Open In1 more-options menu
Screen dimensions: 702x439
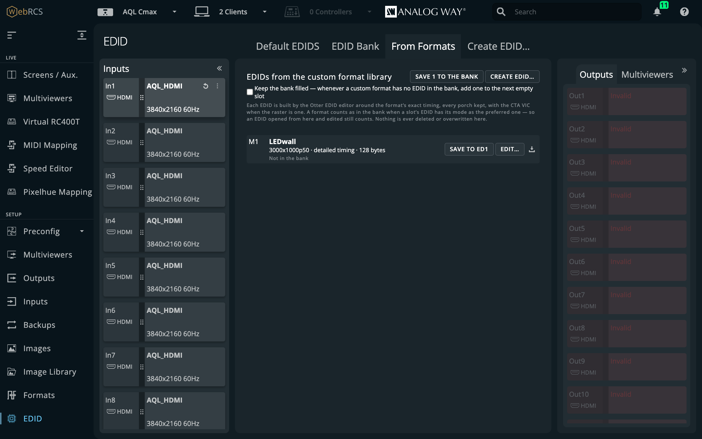217,86
